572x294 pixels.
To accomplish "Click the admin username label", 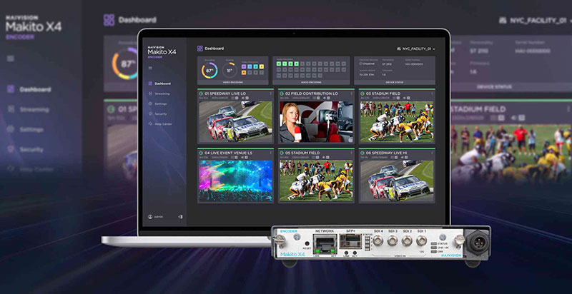I will pyautogui.click(x=159, y=216).
